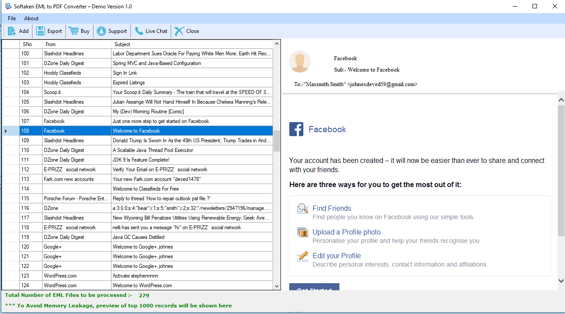Click the Facebook logo in email preview
Viewport: 565px width, 314px height.
(296, 129)
